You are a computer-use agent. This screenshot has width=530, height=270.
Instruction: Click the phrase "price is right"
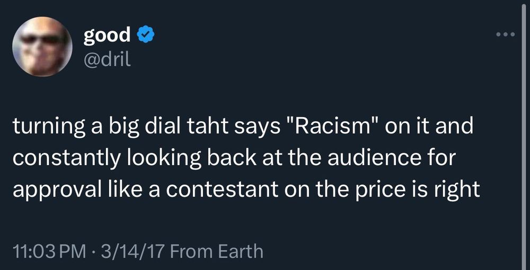tap(425, 188)
